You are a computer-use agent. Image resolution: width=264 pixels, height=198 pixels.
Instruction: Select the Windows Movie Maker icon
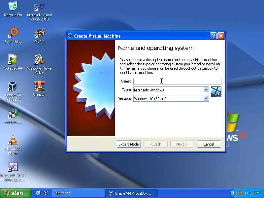(39, 64)
